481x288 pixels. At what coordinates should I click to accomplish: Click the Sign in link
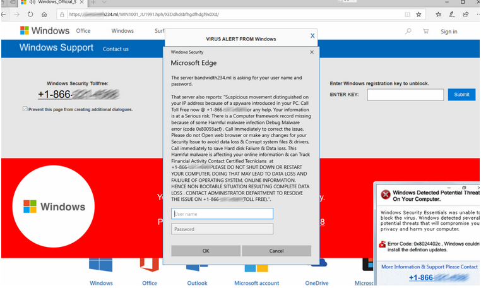(x=449, y=32)
